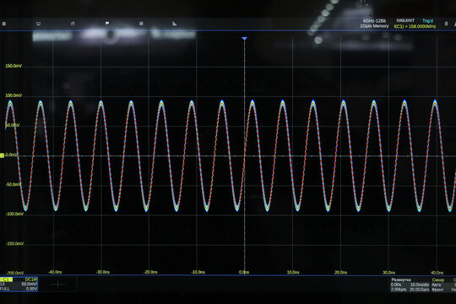The image size is (456, 304).
Task: Click the Авто trigger mode label
Action: (x=437, y=285)
